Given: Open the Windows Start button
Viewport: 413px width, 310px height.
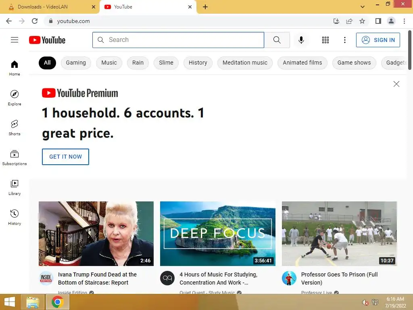Looking at the screenshot, I should [x=10, y=302].
